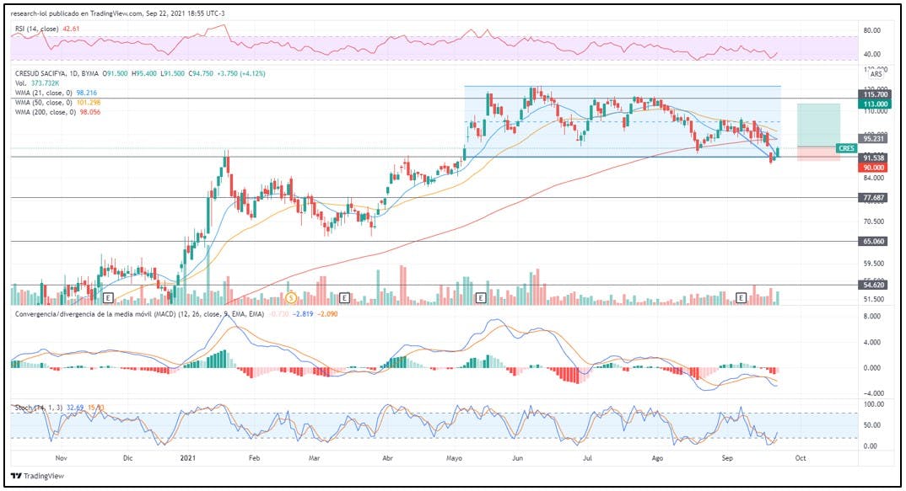This screenshot has height=491, width=906.
Task: Click the MACD value -2.819
Action: [303, 314]
